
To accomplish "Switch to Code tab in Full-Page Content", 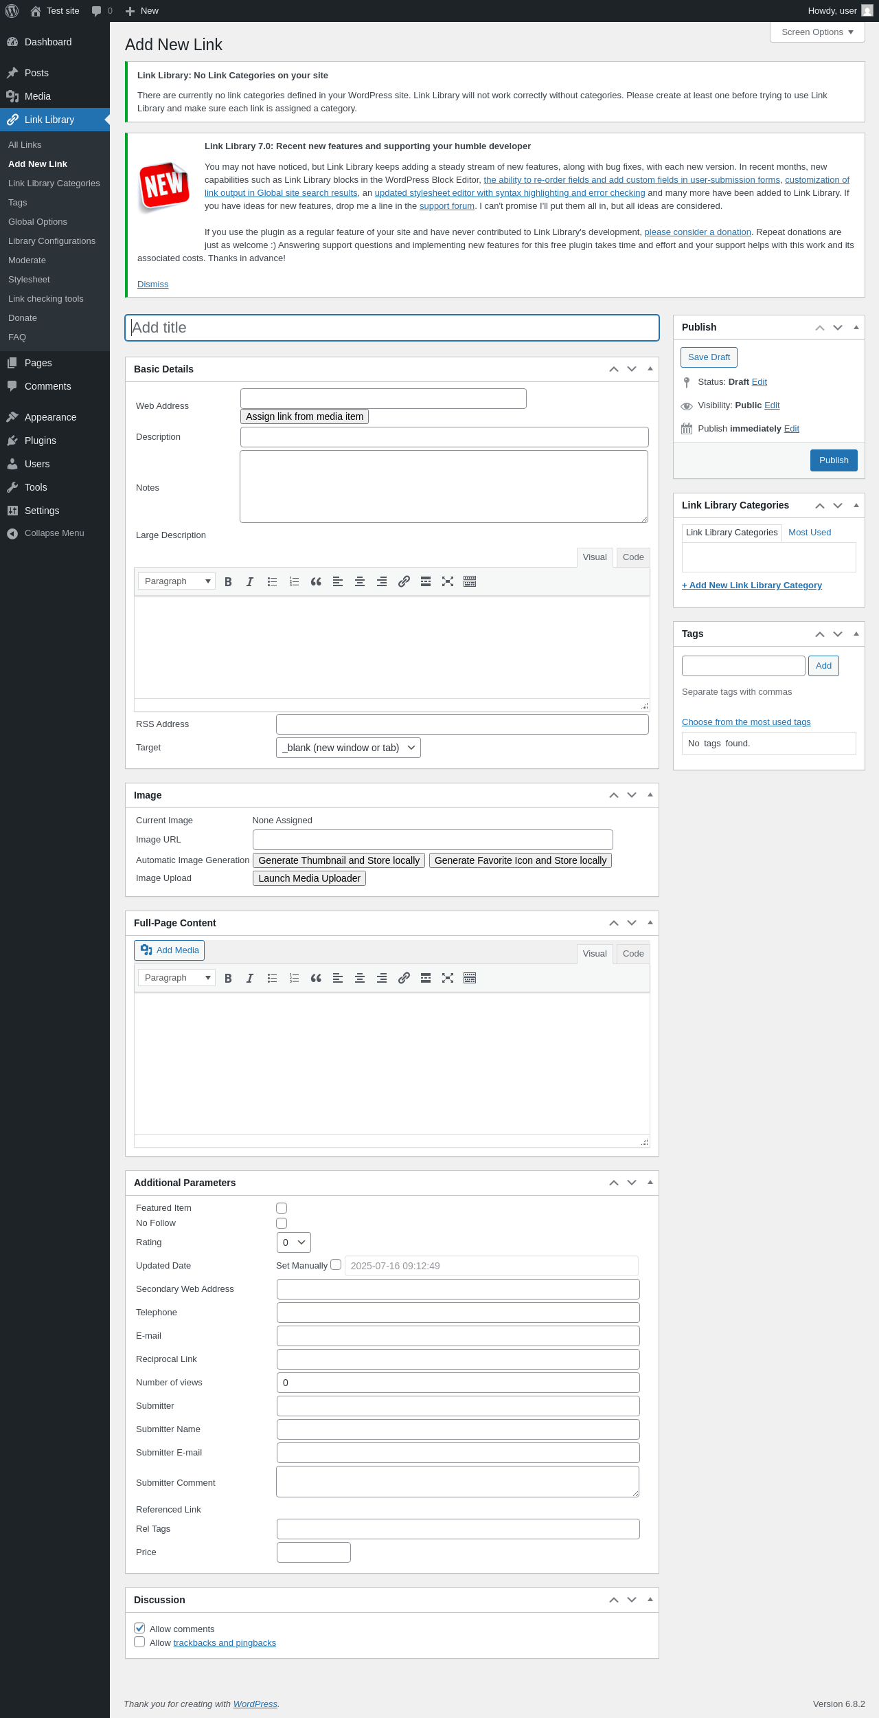I will click(x=633, y=954).
